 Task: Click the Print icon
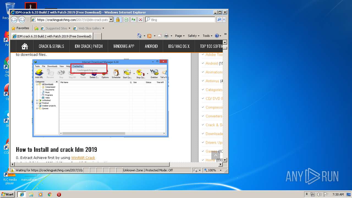166,36
